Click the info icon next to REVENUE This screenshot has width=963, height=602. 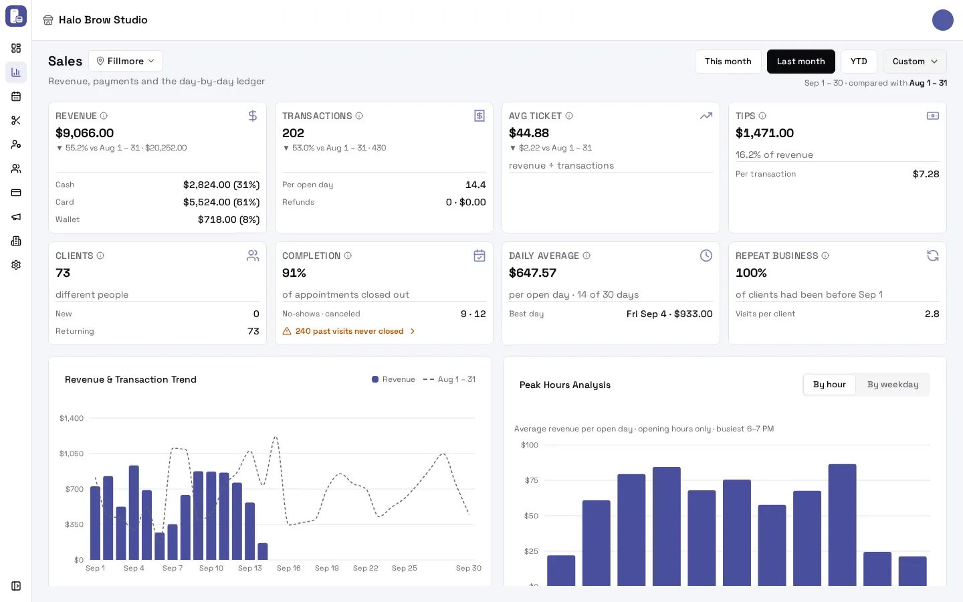tap(104, 116)
